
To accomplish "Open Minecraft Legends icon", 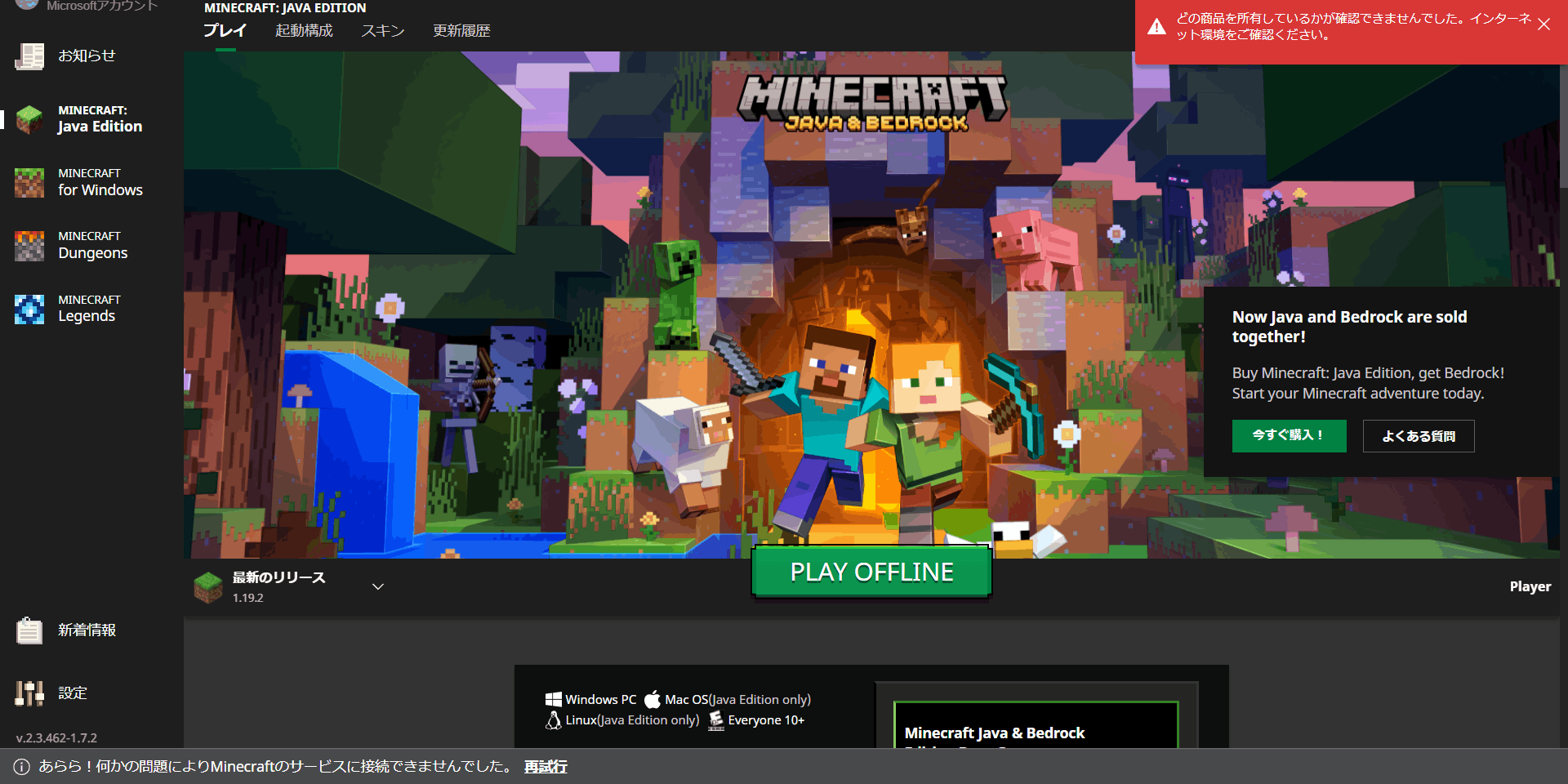I will 29,309.
